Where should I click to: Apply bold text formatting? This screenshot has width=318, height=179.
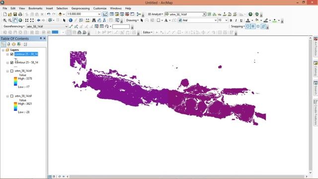tap(231, 20)
